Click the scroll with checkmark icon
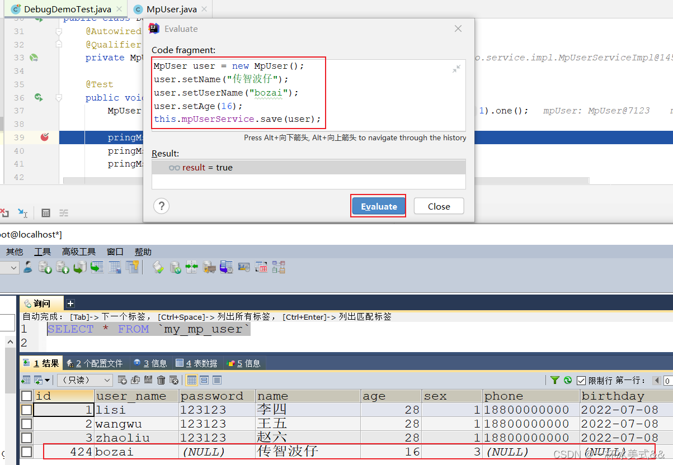673x465 pixels. (158, 267)
